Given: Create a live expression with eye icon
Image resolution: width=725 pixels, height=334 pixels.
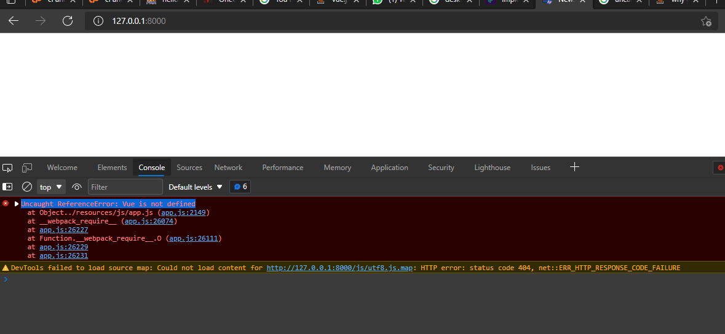Looking at the screenshot, I should tap(77, 187).
